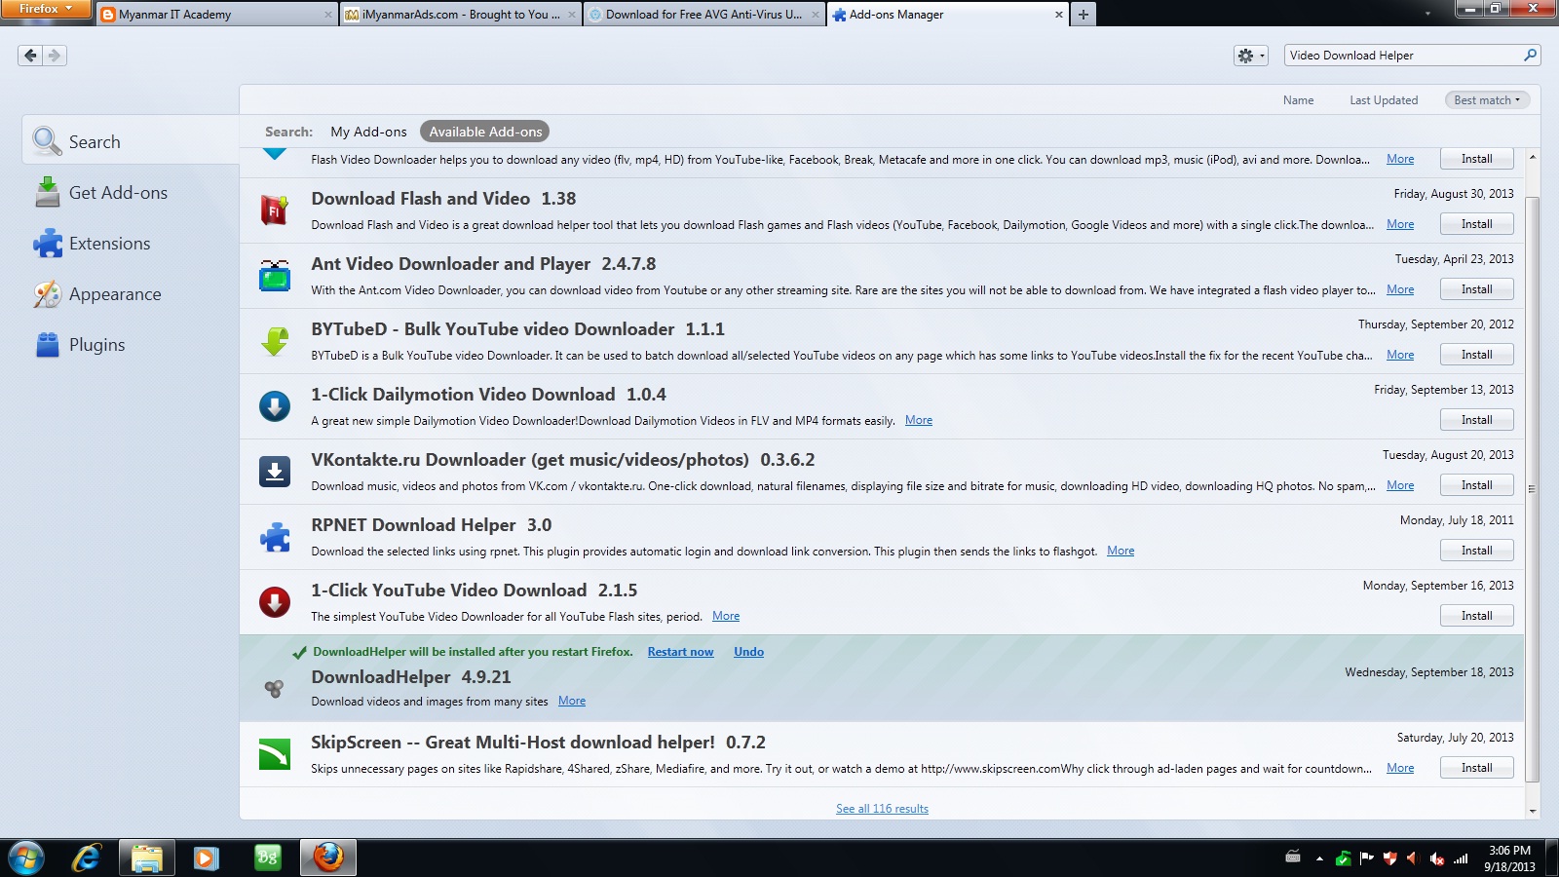Image resolution: width=1559 pixels, height=877 pixels.
Task: Open Firefox from the taskbar
Action: tap(328, 858)
